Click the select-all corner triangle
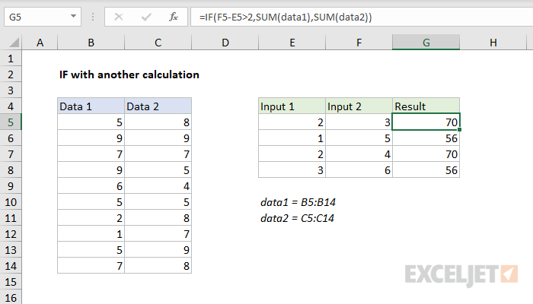Image resolution: width=533 pixels, height=304 pixels. [x=12, y=43]
